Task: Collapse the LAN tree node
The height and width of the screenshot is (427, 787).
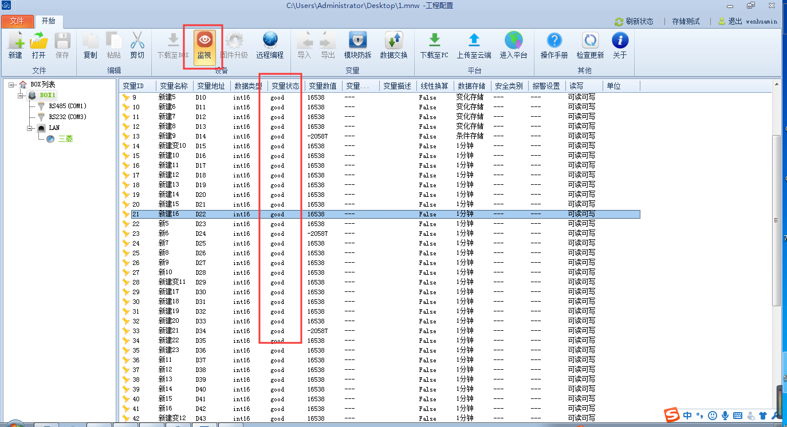Action: (x=30, y=128)
